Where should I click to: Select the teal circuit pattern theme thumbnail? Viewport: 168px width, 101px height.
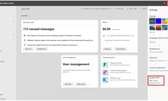click(x=165, y=27)
